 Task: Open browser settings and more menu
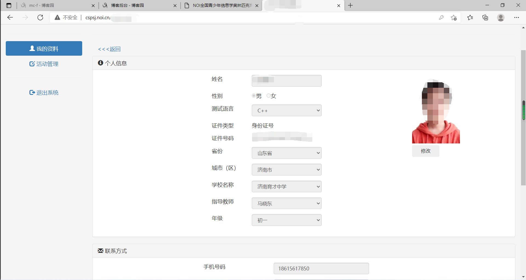coord(516,18)
